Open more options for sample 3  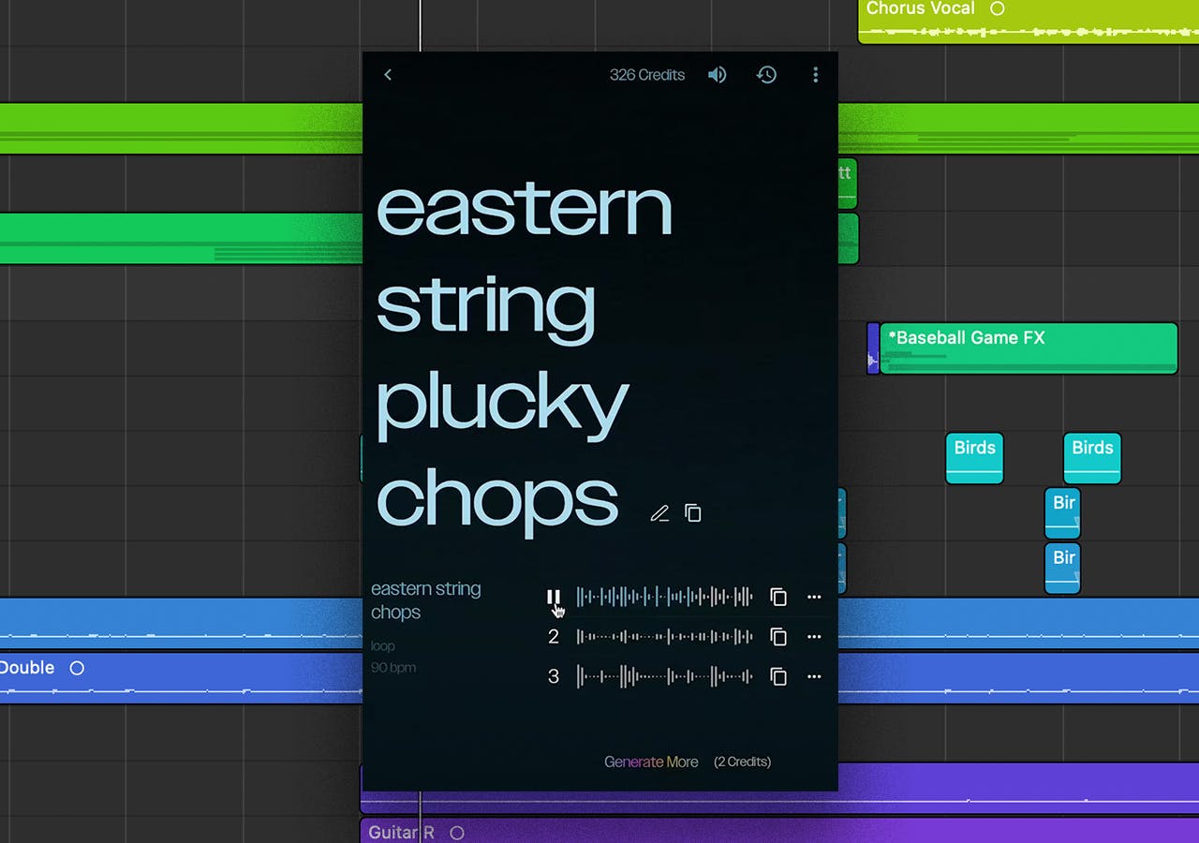[814, 676]
